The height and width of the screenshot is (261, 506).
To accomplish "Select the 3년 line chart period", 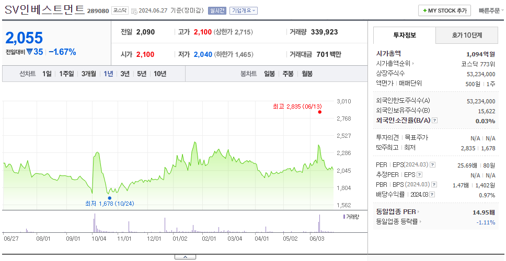I will 125,74.
